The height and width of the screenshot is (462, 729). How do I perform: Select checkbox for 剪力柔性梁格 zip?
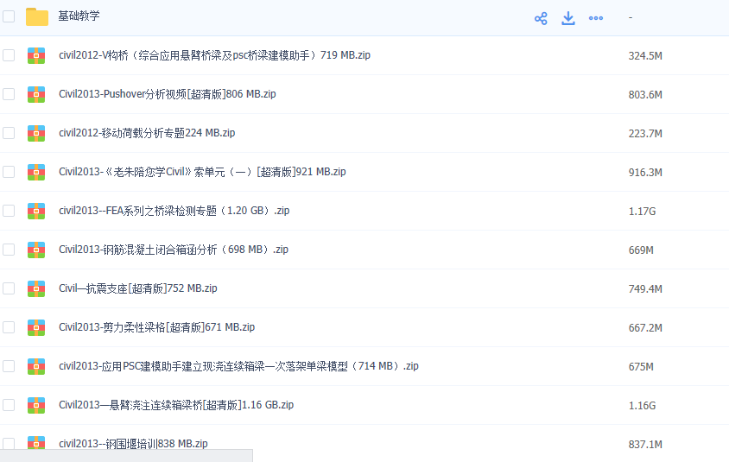(9, 327)
